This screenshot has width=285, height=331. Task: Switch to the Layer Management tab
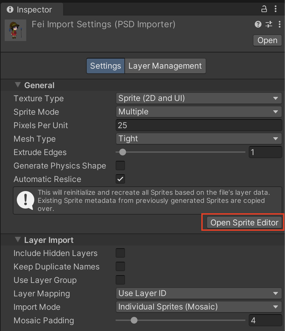point(165,66)
